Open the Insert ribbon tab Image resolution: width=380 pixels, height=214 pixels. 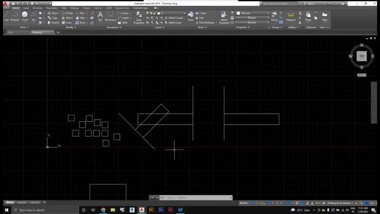pos(26,8)
